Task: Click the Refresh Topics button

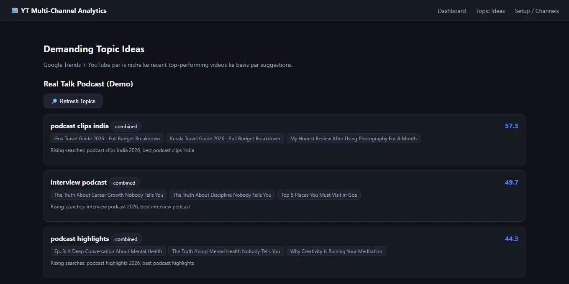Action: point(73,101)
